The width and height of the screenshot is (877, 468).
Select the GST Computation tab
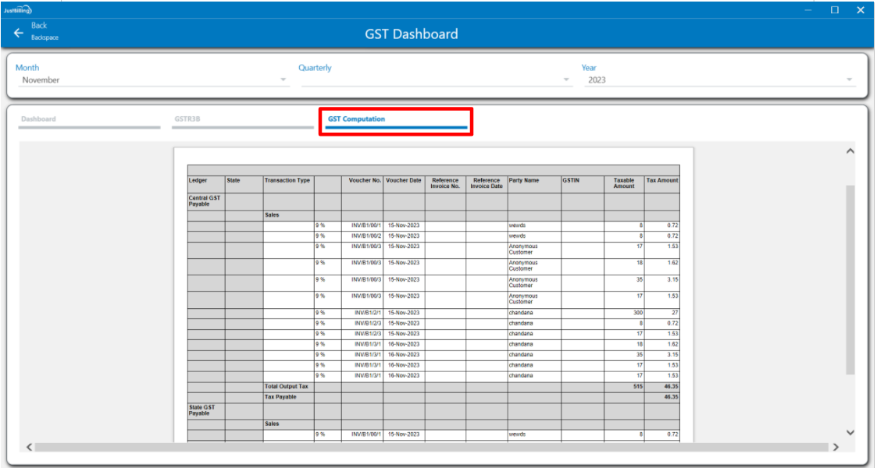pyautogui.click(x=357, y=119)
